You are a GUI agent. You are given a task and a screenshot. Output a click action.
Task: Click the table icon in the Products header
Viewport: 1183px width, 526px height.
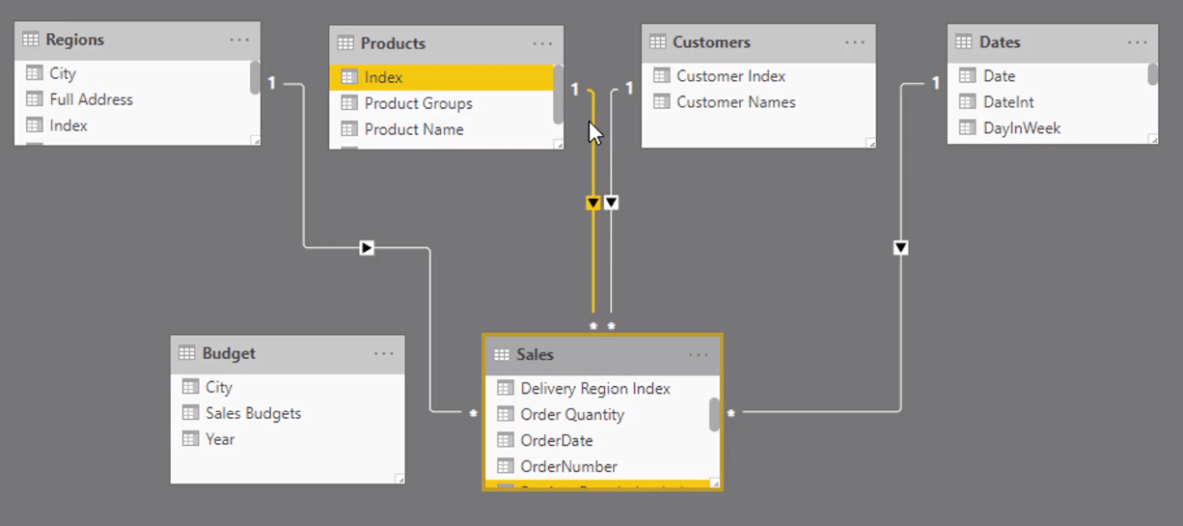point(346,43)
